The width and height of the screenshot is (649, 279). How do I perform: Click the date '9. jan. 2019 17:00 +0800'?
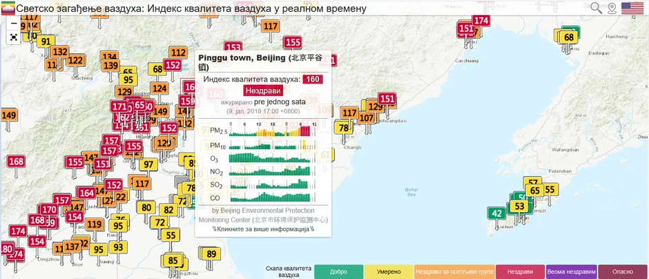[x=263, y=111]
